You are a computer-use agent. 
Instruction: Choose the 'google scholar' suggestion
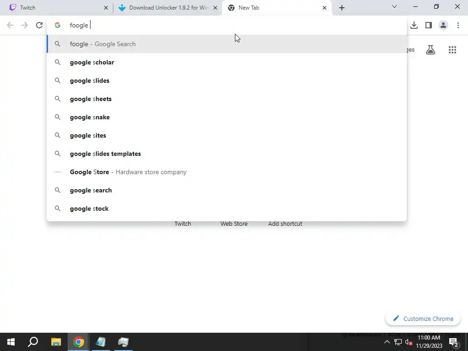point(227,62)
